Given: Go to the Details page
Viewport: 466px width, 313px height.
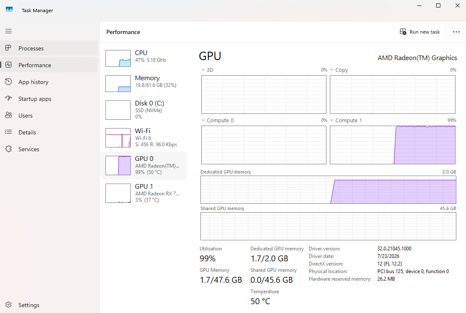Looking at the screenshot, I should click(x=49, y=132).
